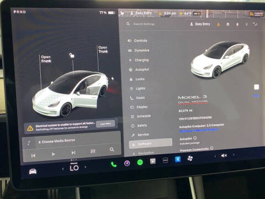Tap Choose Media Source

(x=57, y=141)
